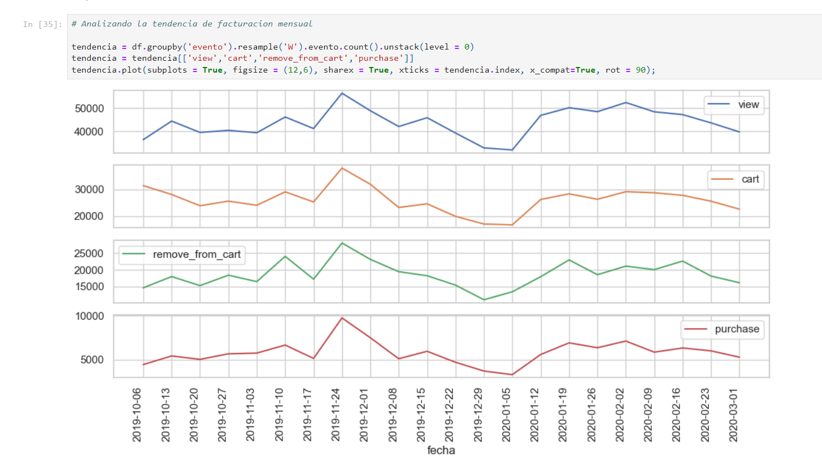Click the view line peak at 2019-11-24

(x=342, y=93)
